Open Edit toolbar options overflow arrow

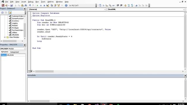click(149, 6)
